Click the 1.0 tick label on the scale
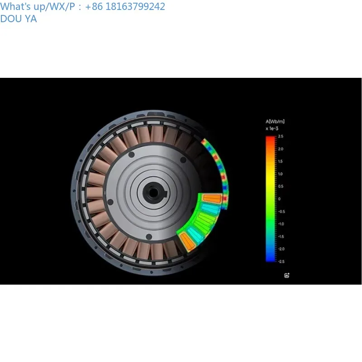The height and width of the screenshot is (362, 362). click(x=280, y=174)
